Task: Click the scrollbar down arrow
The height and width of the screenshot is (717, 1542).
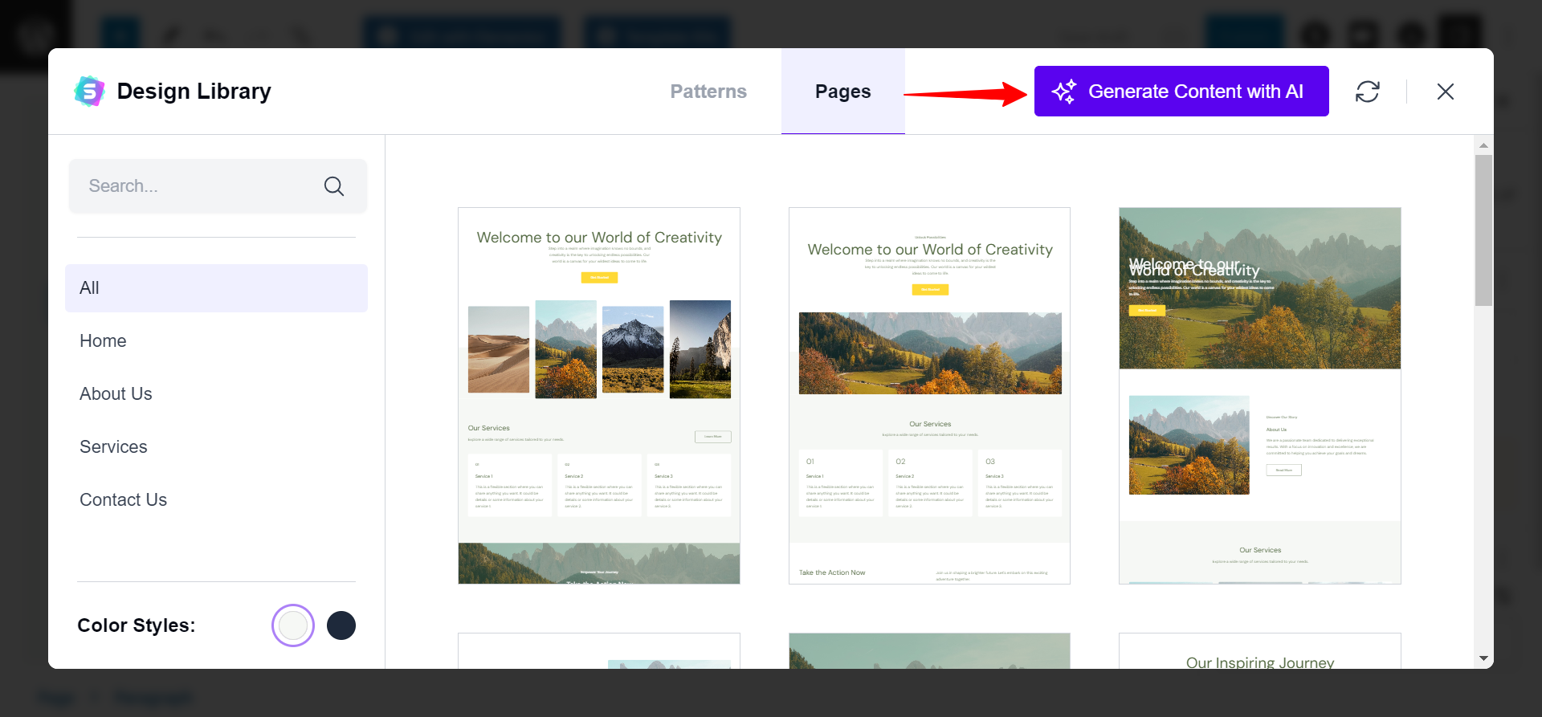Action: 1483,658
